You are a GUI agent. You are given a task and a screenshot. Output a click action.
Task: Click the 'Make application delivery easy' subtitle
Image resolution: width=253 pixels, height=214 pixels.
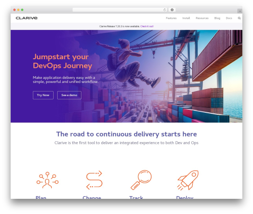65,79
